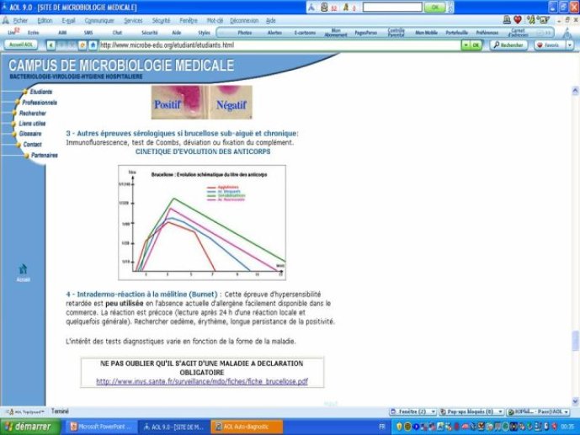Open Glossaire in the site sidebar
The width and height of the screenshot is (580, 435).
(x=30, y=134)
